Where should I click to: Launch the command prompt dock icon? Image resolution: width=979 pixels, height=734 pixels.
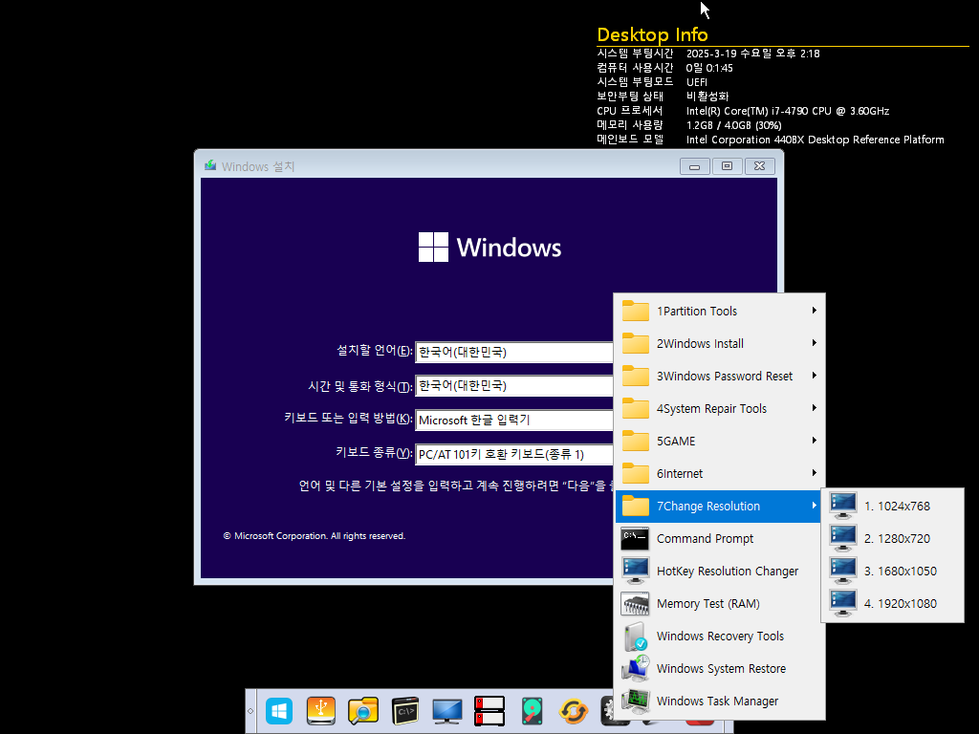tap(405, 711)
